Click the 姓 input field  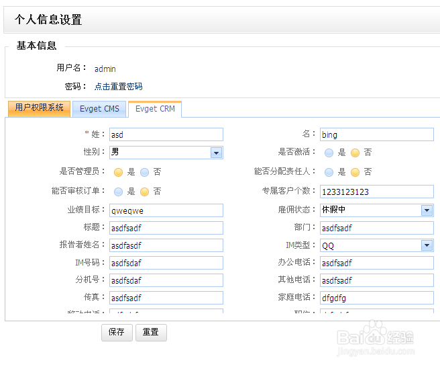coord(166,134)
